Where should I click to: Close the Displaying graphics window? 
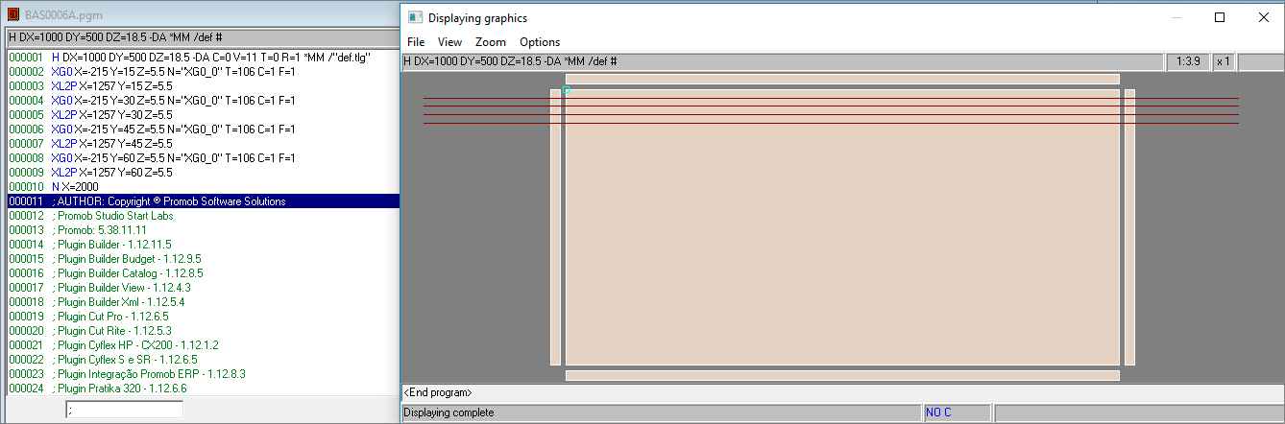[x=1263, y=17]
